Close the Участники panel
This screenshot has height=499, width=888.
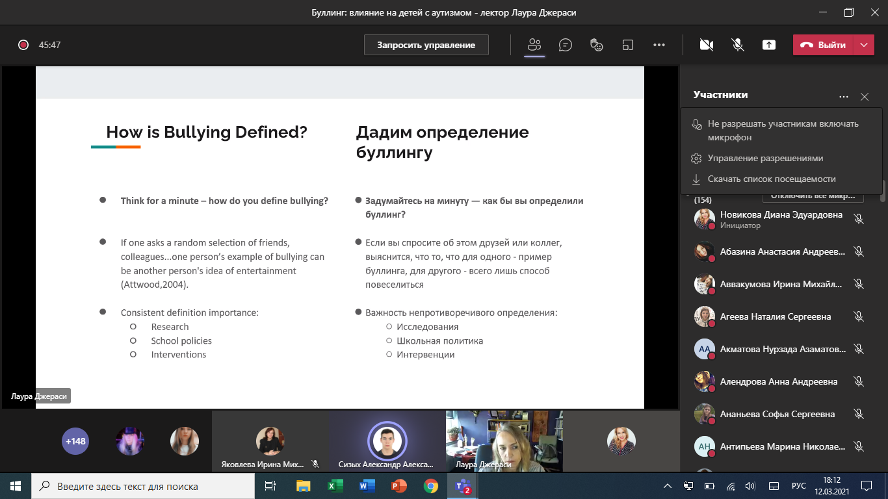(x=864, y=97)
